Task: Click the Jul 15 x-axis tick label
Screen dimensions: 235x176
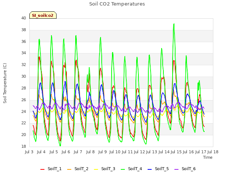Action: pos(176,152)
